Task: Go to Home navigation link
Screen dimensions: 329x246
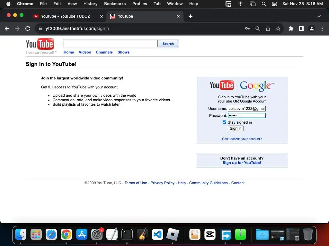Action: (69, 52)
